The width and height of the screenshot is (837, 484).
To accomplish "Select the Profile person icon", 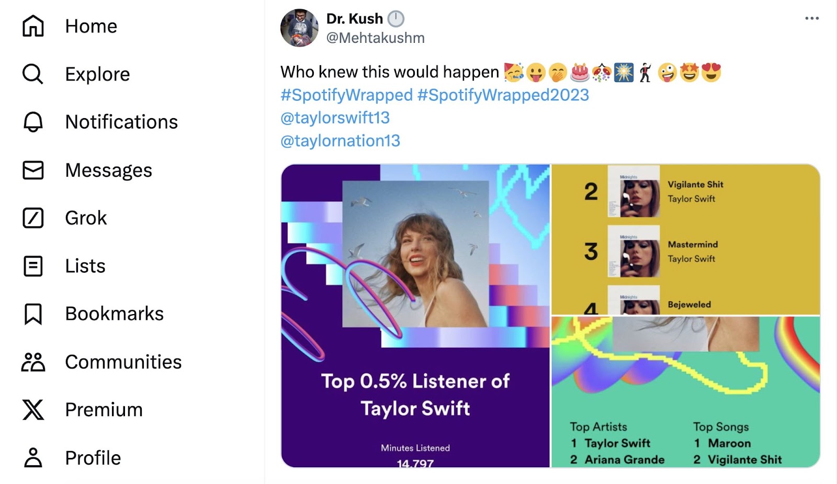I will click(x=32, y=457).
